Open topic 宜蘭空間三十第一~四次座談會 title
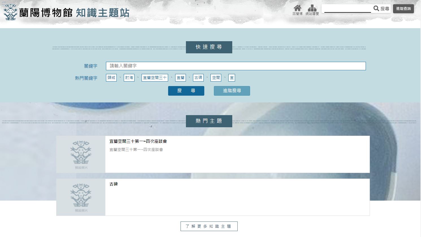Viewport: 421px width, 237px height. coord(138,141)
